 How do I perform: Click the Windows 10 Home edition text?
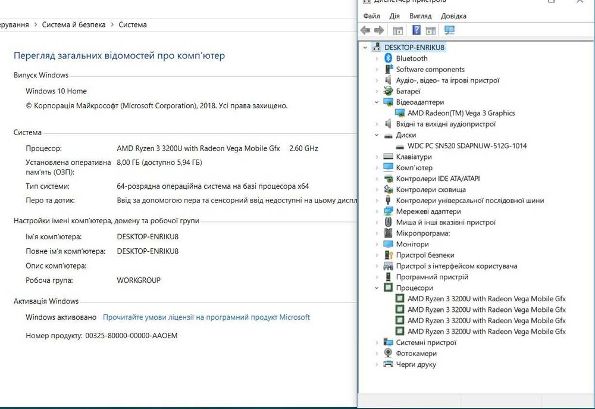point(56,91)
